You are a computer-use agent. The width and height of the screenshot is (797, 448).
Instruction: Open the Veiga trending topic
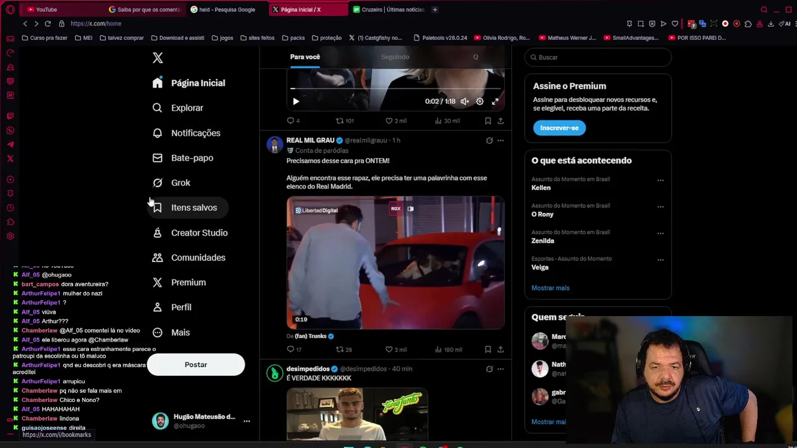point(540,268)
